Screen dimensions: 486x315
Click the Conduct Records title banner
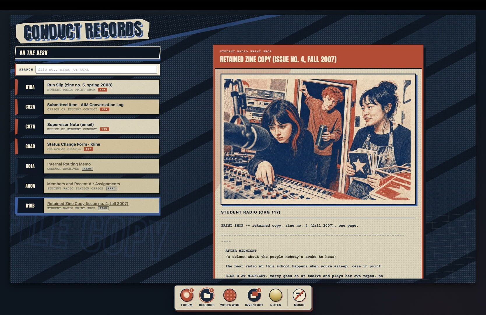coord(83,31)
